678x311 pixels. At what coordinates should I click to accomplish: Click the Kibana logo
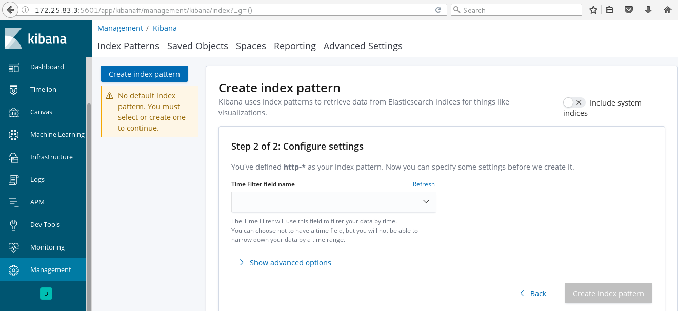pos(36,38)
